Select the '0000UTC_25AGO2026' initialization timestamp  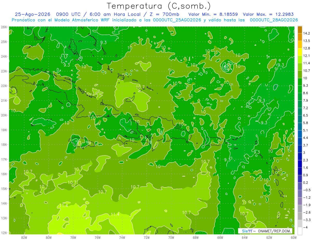(x=177, y=20)
